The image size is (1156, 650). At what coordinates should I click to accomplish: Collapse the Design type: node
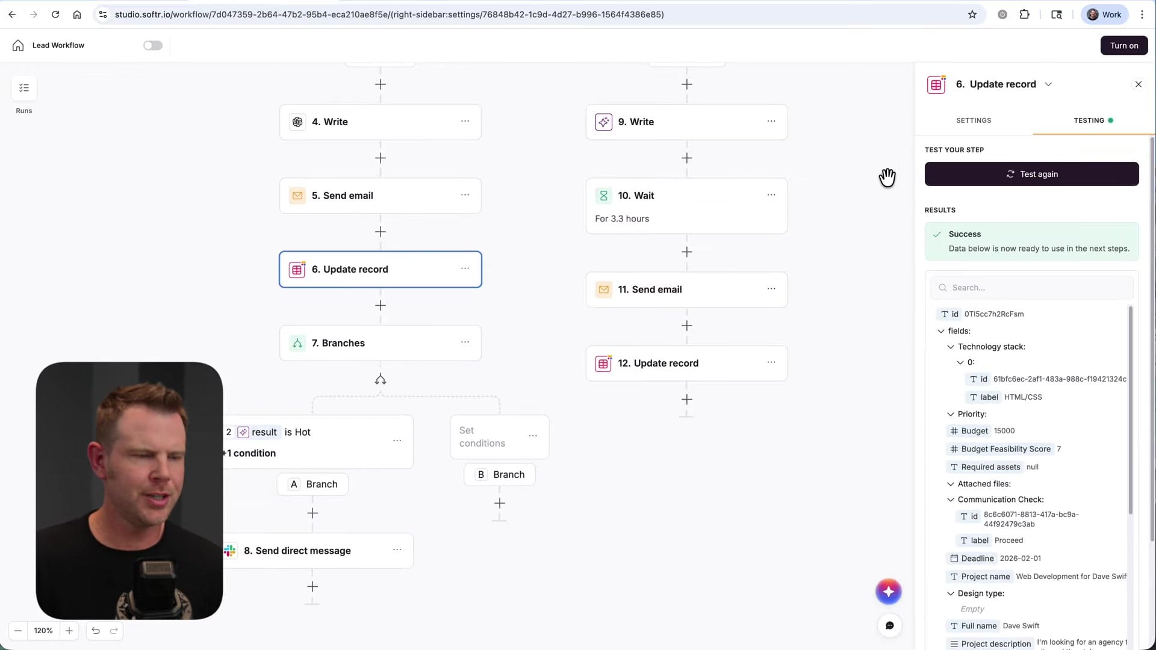(951, 593)
